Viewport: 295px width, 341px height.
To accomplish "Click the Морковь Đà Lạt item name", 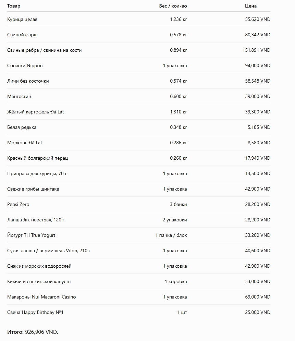I will 25,143.
